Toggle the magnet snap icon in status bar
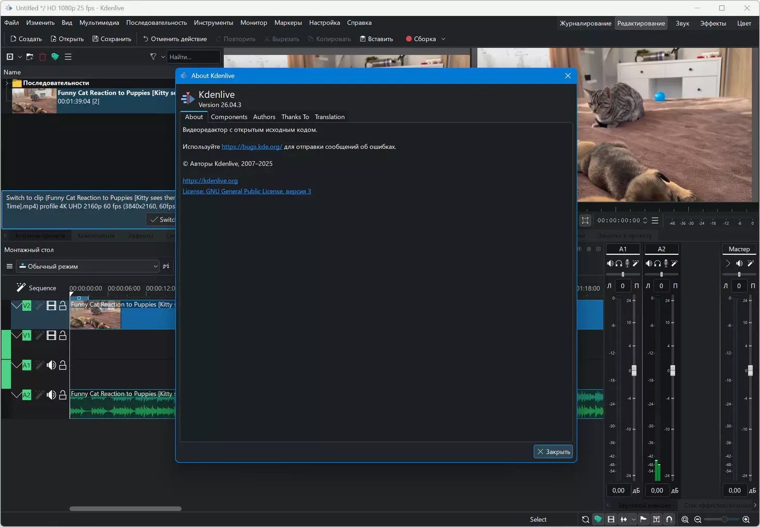The height and width of the screenshot is (527, 760). point(669,519)
